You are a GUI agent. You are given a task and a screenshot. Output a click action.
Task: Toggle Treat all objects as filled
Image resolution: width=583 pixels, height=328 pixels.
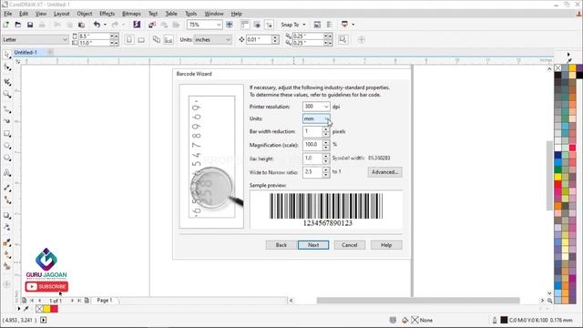(x=343, y=39)
